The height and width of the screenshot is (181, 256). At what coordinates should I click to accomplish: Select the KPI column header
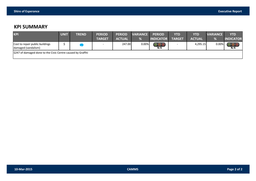36,36
